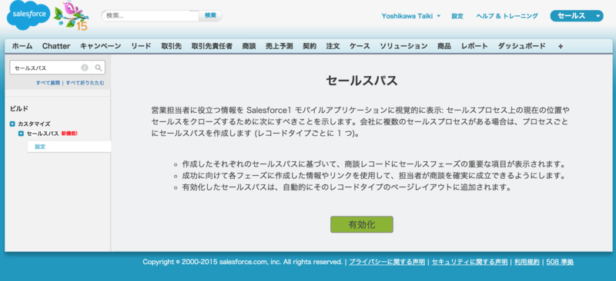616x281 pixels.
Task: Click the カスタマイズ label in setup tree
Action: tap(34, 124)
